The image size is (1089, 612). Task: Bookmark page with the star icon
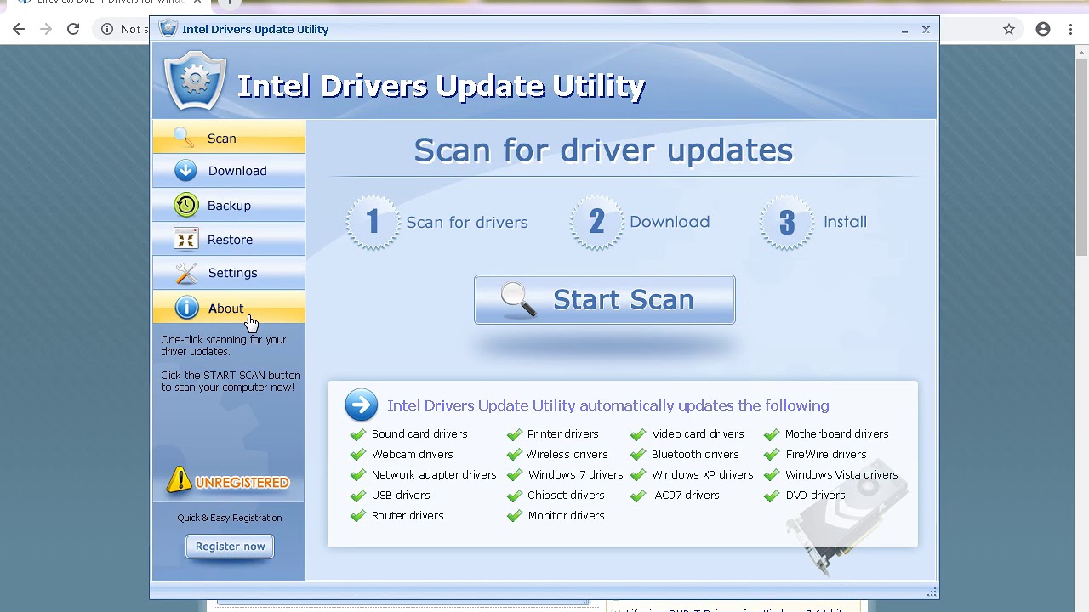pos(1009,29)
